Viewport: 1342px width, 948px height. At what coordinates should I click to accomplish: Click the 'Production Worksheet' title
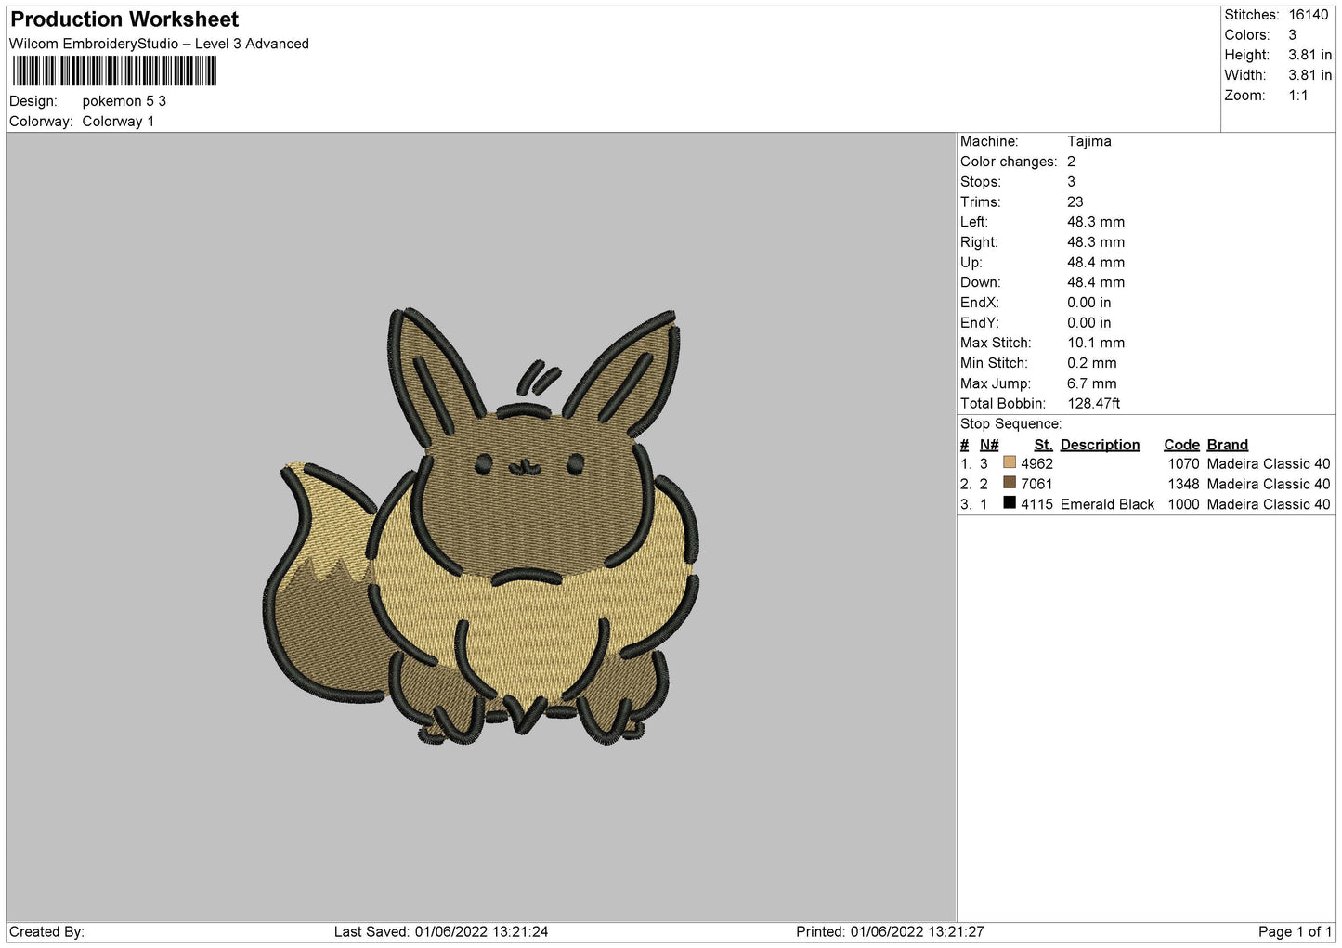(124, 19)
